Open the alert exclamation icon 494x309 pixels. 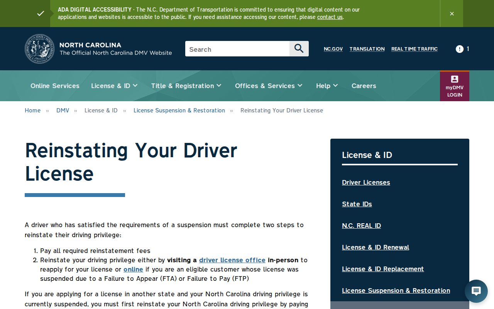(x=459, y=49)
